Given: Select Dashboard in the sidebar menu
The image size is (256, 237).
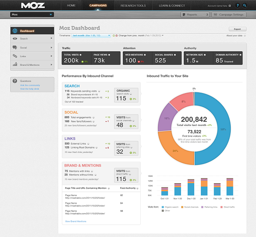Looking at the screenshot, I should click(32, 31).
